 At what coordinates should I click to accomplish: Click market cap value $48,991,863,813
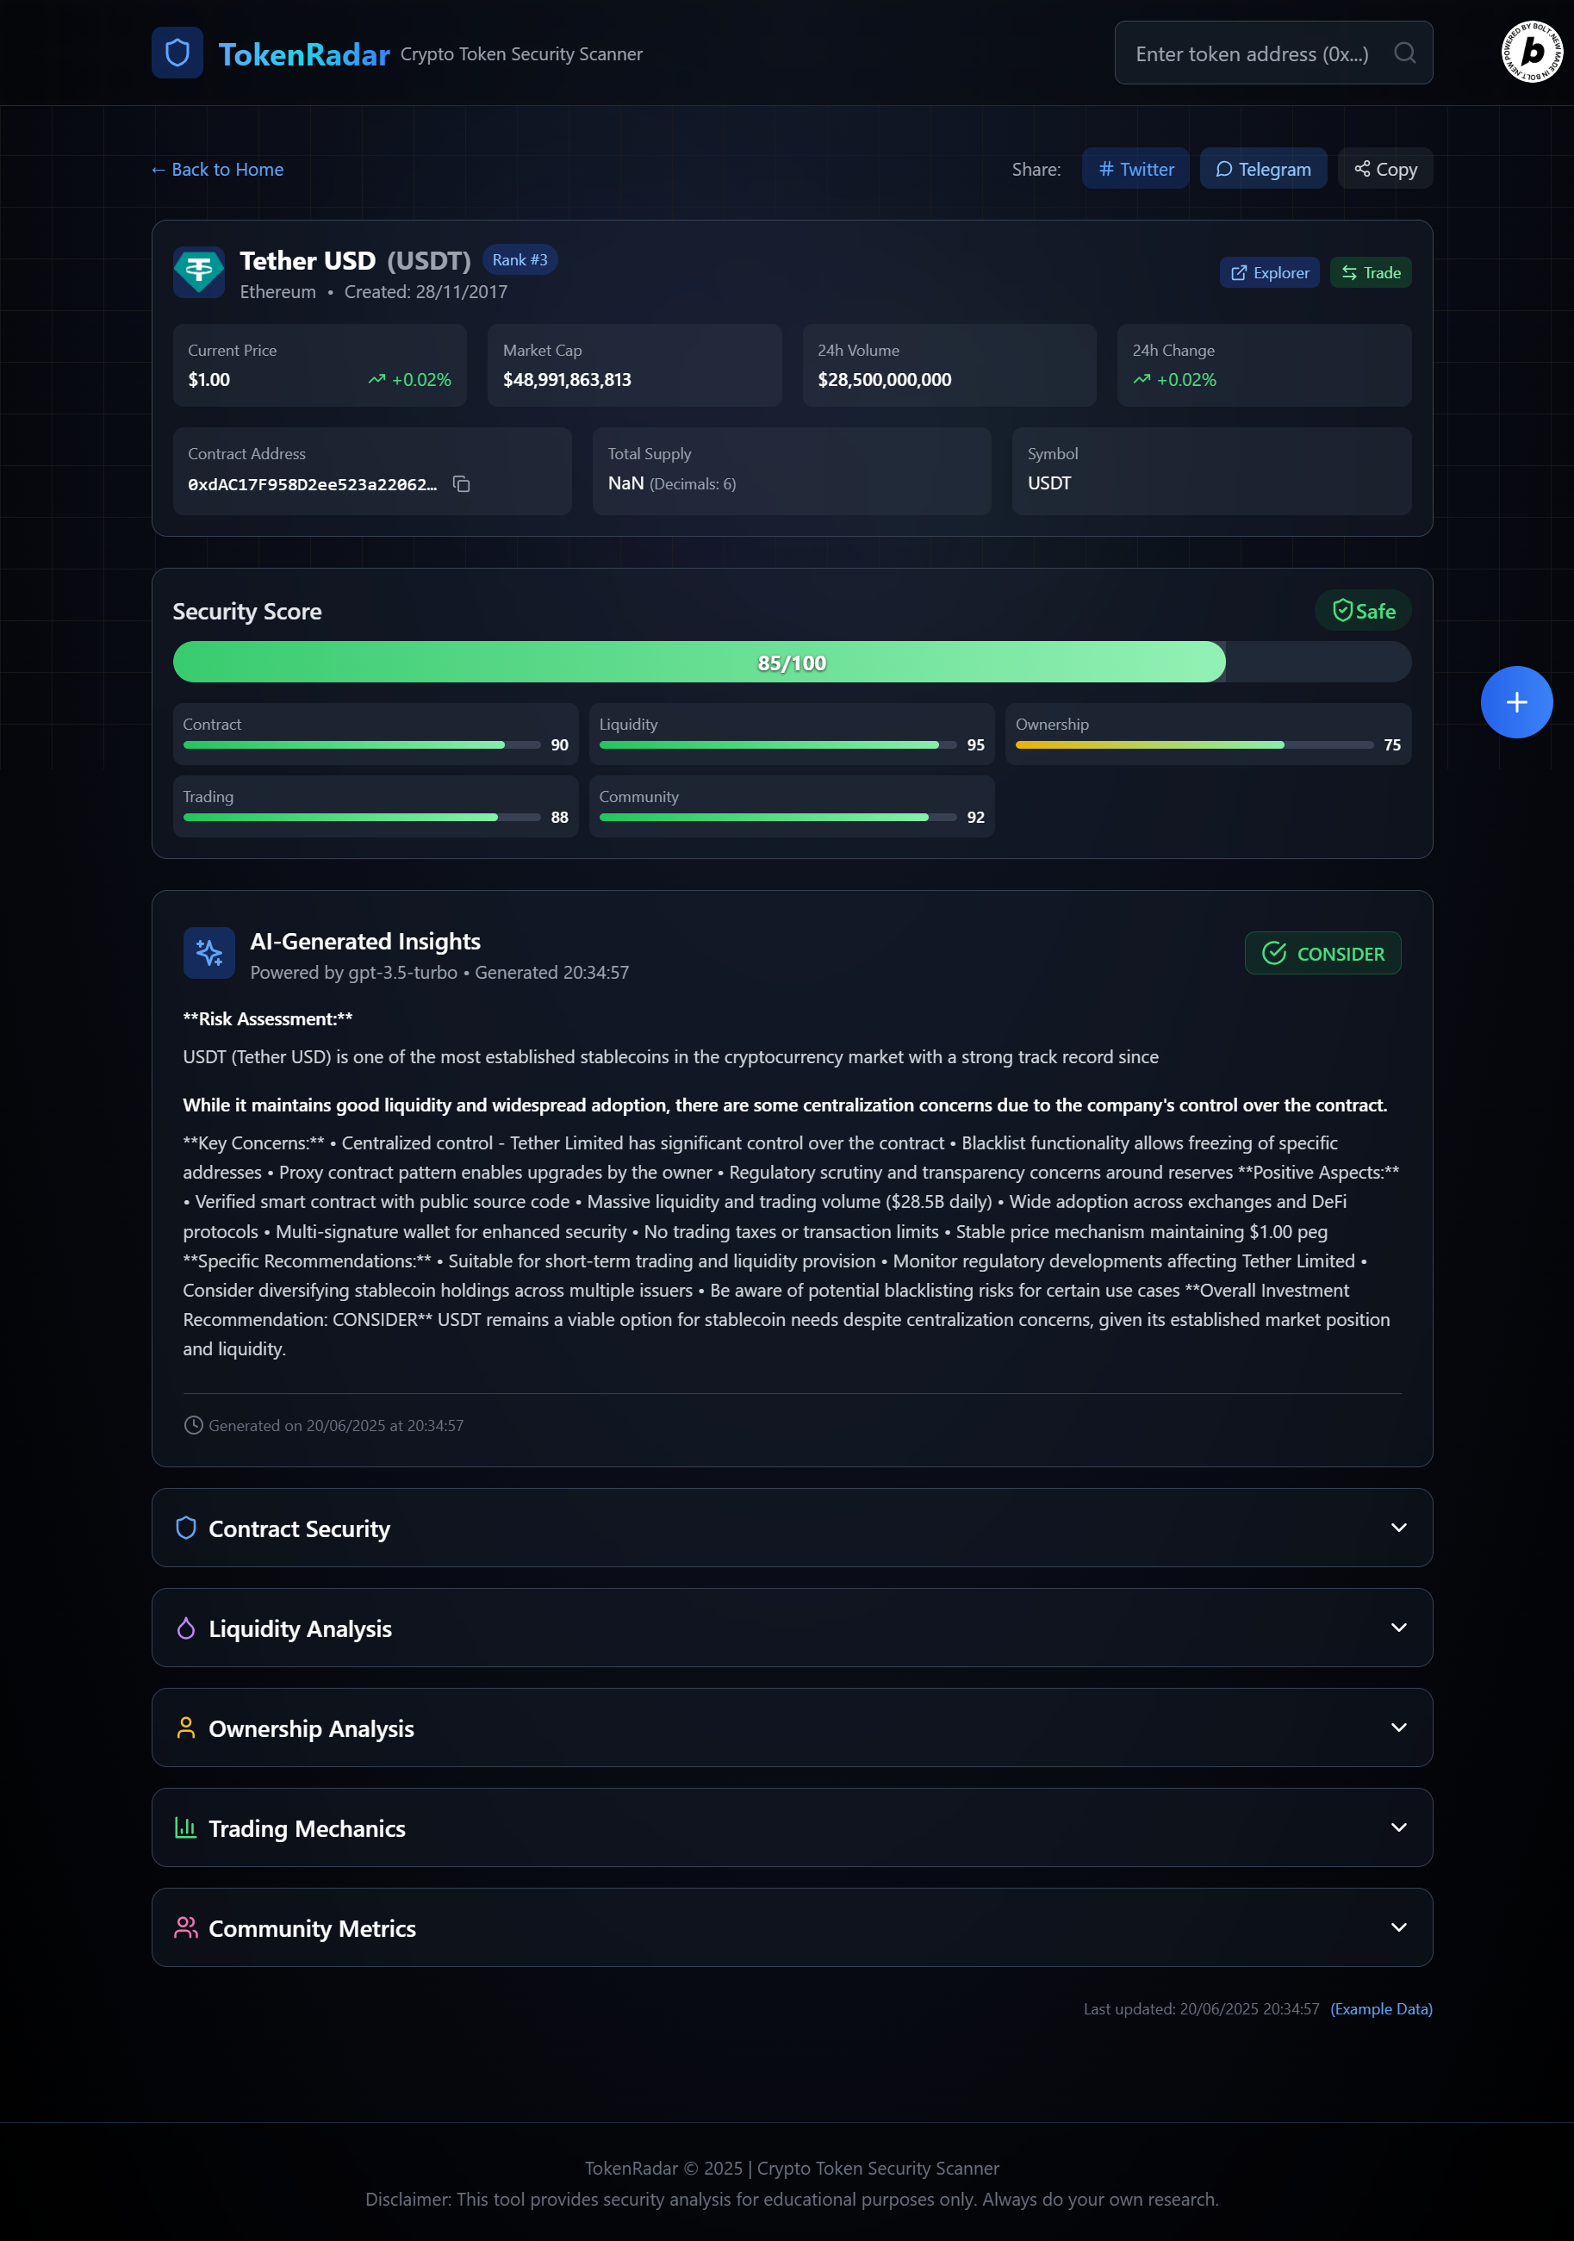[x=567, y=380]
